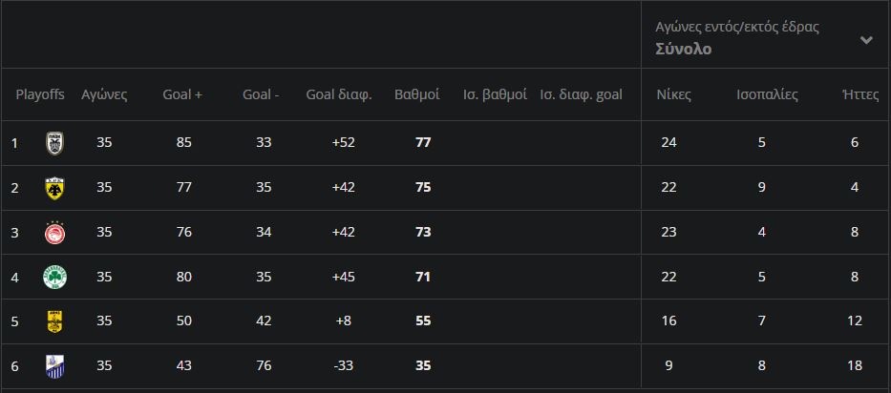This screenshot has width=891, height=393.
Task: Open the Σύνολο selection dropdown
Action: tap(684, 50)
